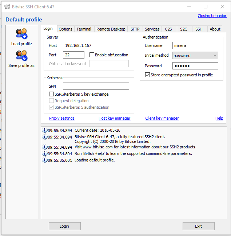This screenshot has width=231, height=236.
Task: Click info icon beside Loading default profile entry
Action: pyautogui.click(x=45, y=160)
